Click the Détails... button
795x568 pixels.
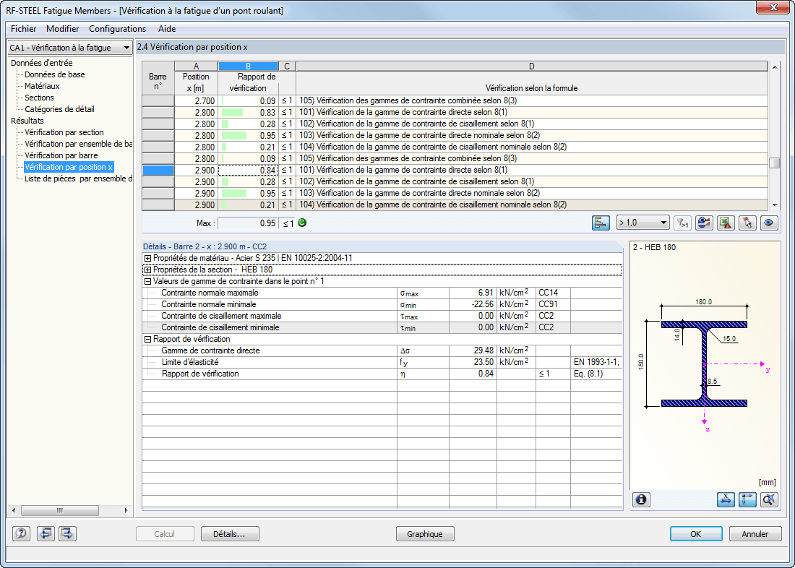click(230, 534)
